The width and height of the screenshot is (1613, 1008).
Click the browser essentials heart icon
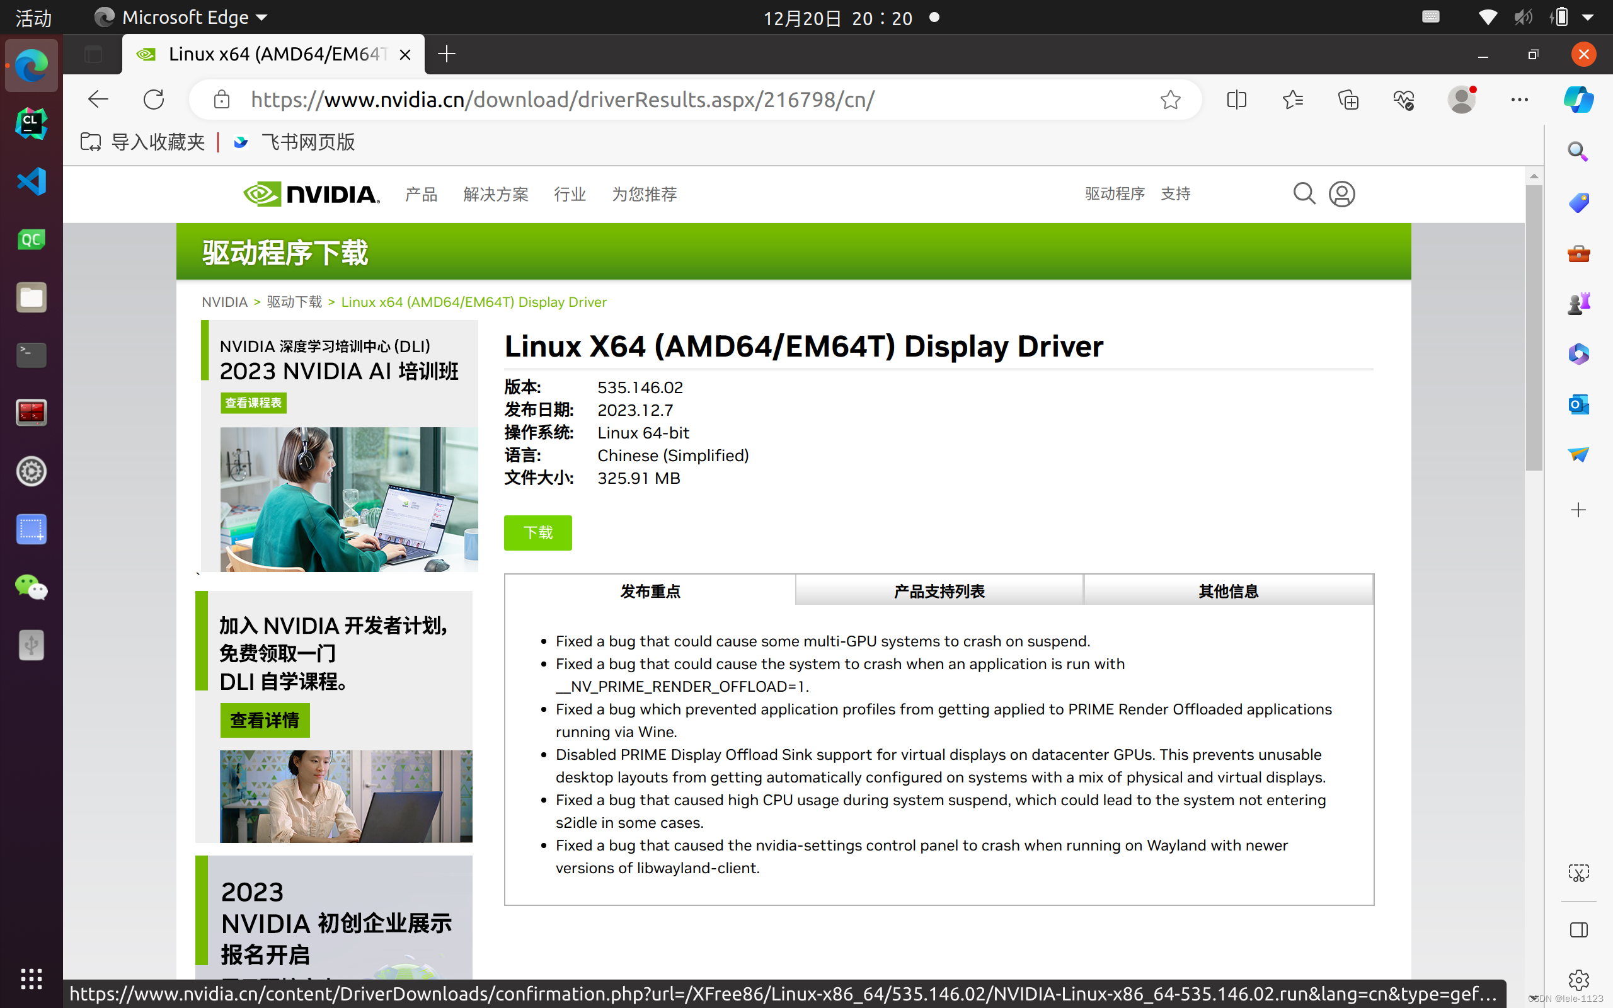1404,100
